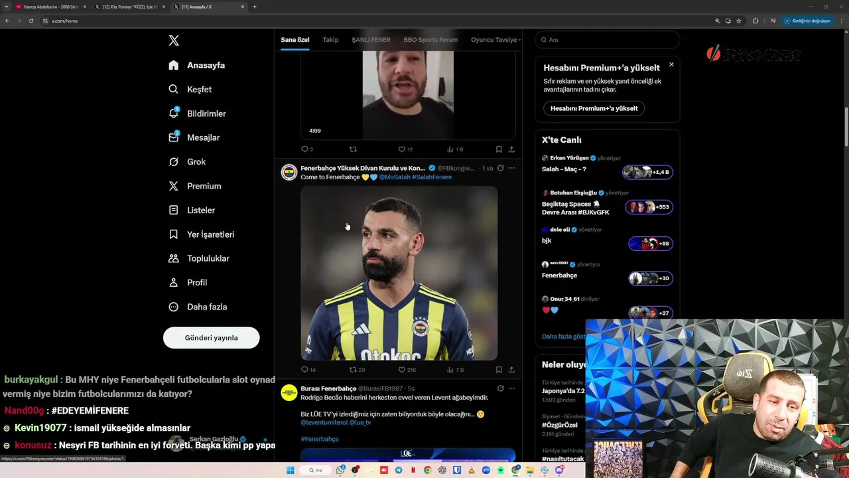Viewport: 849px width, 478px height.
Task: Open Telegram from the taskbar
Action: [x=399, y=470]
